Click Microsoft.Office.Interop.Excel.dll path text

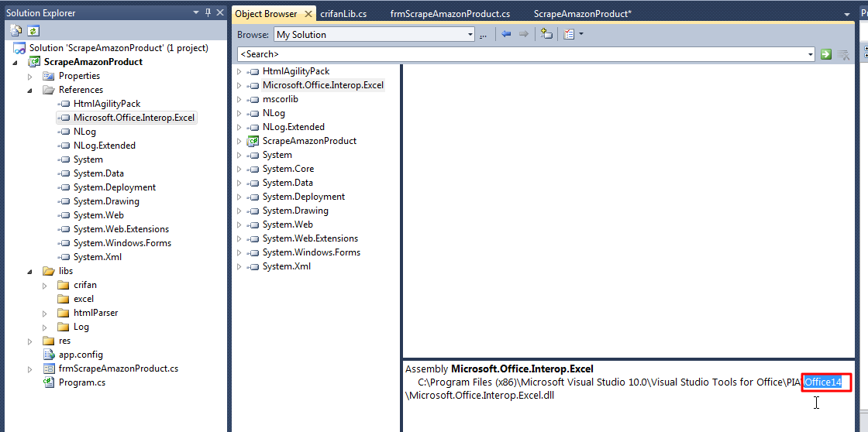[x=480, y=396]
